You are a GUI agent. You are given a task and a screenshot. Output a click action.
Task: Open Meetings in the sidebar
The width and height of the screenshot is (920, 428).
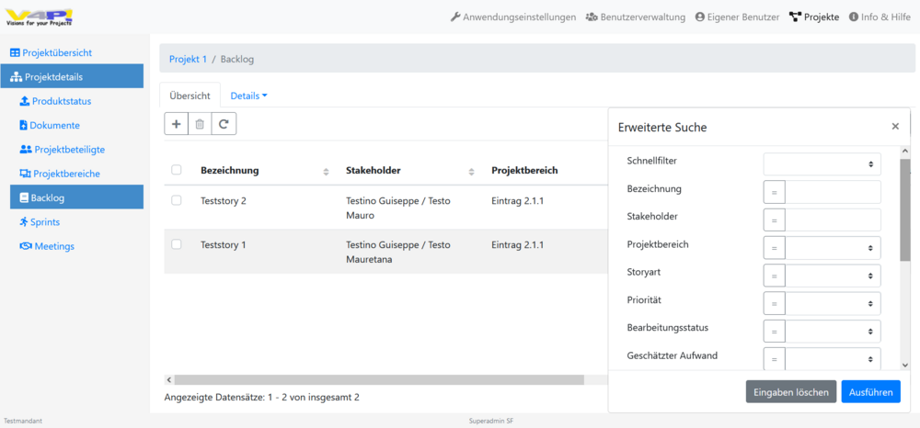point(53,245)
